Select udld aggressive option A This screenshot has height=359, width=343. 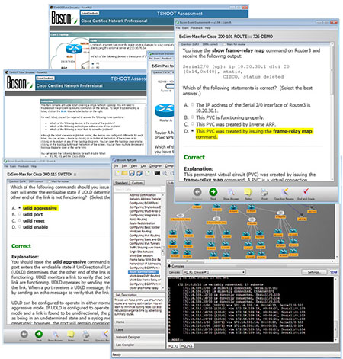coord(20,208)
